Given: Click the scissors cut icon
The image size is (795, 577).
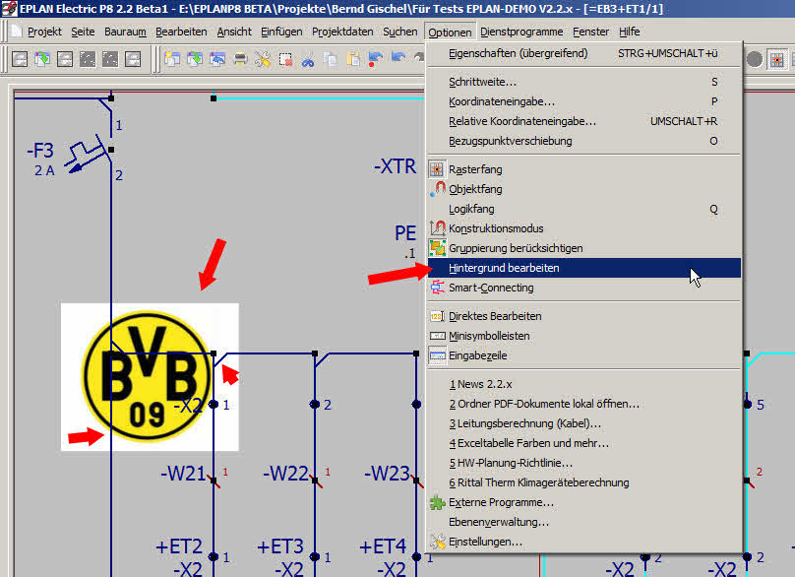Looking at the screenshot, I should 308,59.
